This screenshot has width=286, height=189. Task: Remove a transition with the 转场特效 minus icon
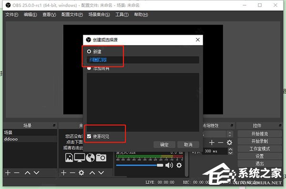click(221, 142)
